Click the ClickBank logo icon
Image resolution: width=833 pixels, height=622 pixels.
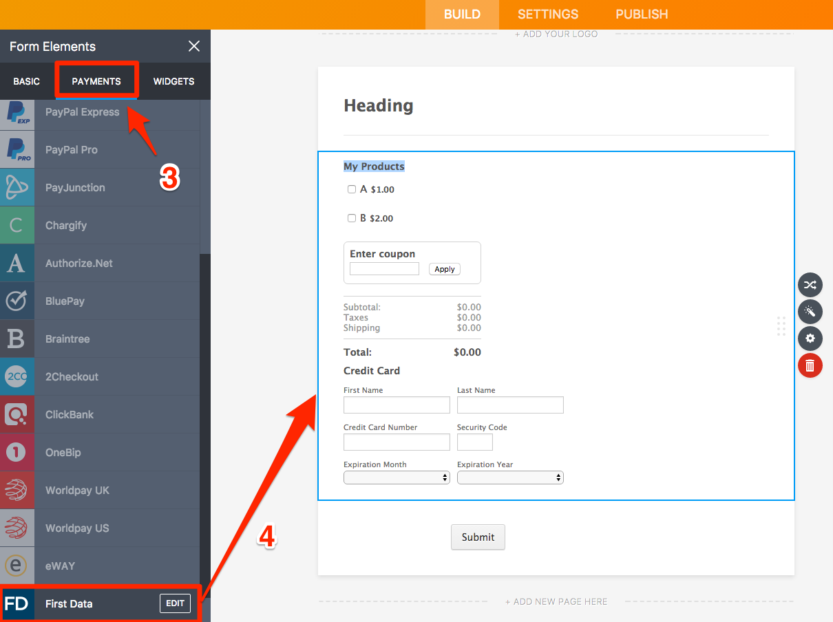(x=17, y=414)
